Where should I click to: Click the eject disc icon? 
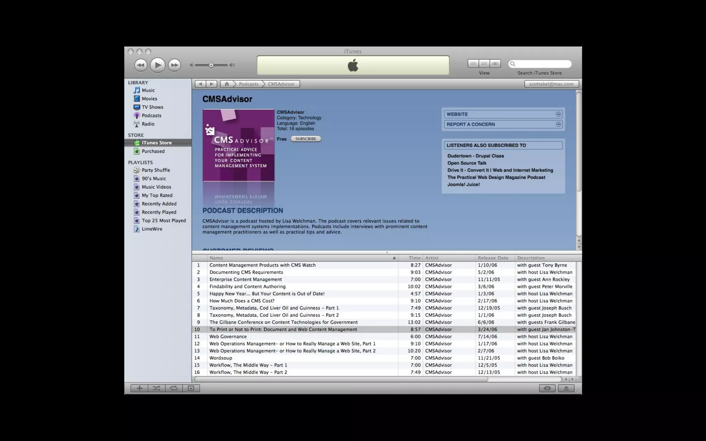pos(566,388)
